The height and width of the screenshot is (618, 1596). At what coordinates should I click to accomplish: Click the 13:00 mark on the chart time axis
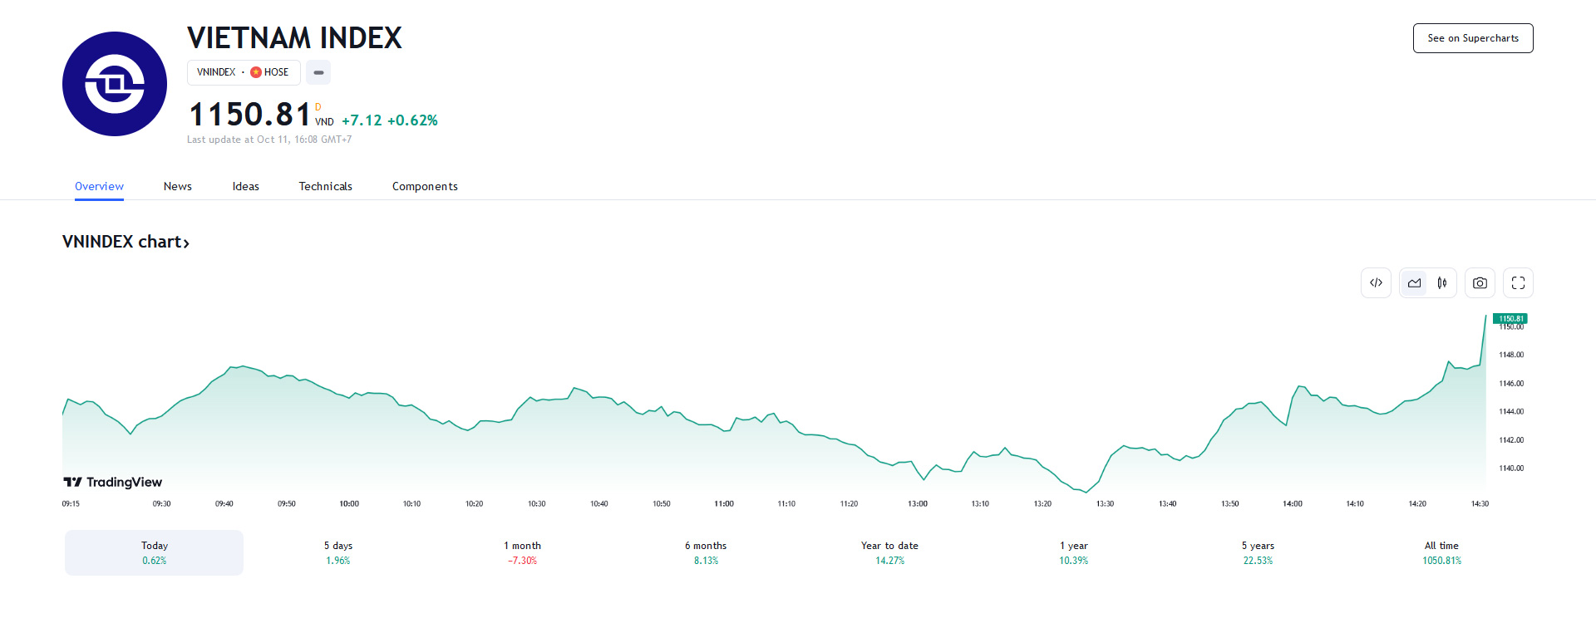pyautogui.click(x=918, y=503)
